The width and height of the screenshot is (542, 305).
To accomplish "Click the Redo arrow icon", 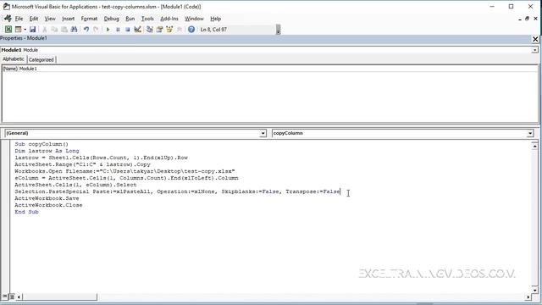I will coord(96,30).
